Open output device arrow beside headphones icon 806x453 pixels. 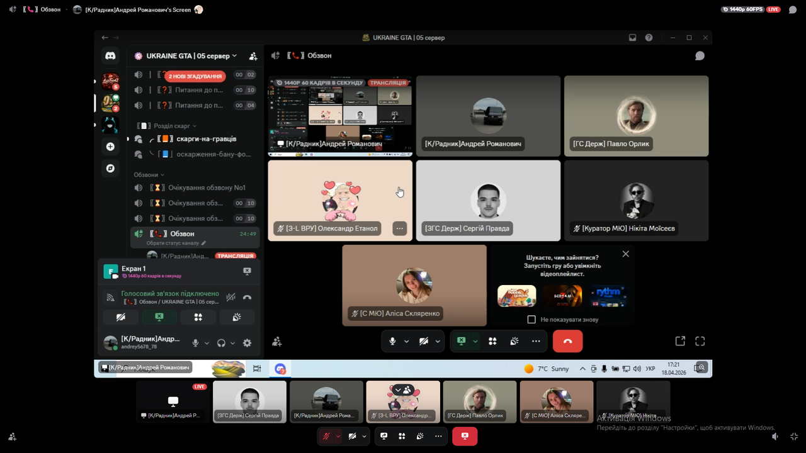232,343
